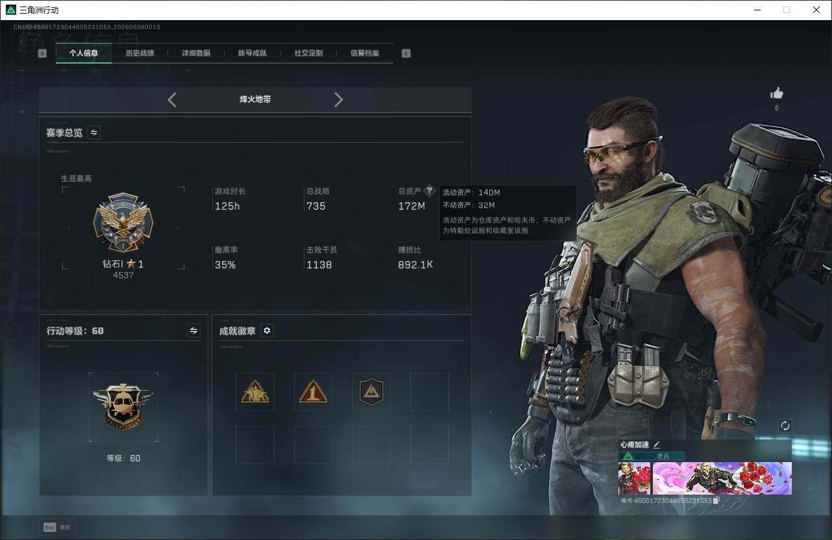
Task: Click the rotate refresh icon above the name card
Action: point(785,426)
